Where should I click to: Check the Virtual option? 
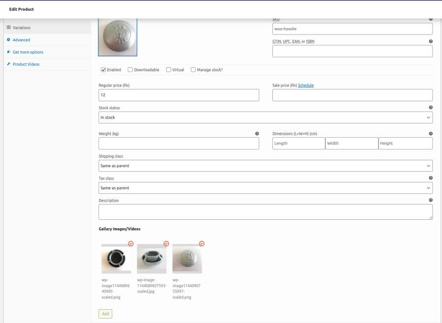point(169,70)
